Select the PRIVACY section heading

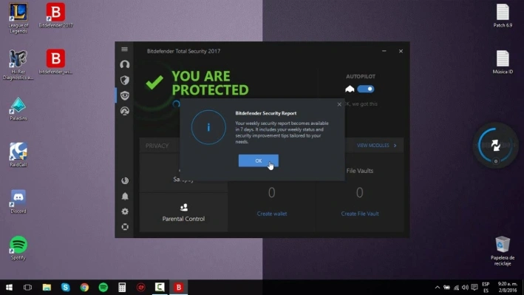[x=157, y=146]
